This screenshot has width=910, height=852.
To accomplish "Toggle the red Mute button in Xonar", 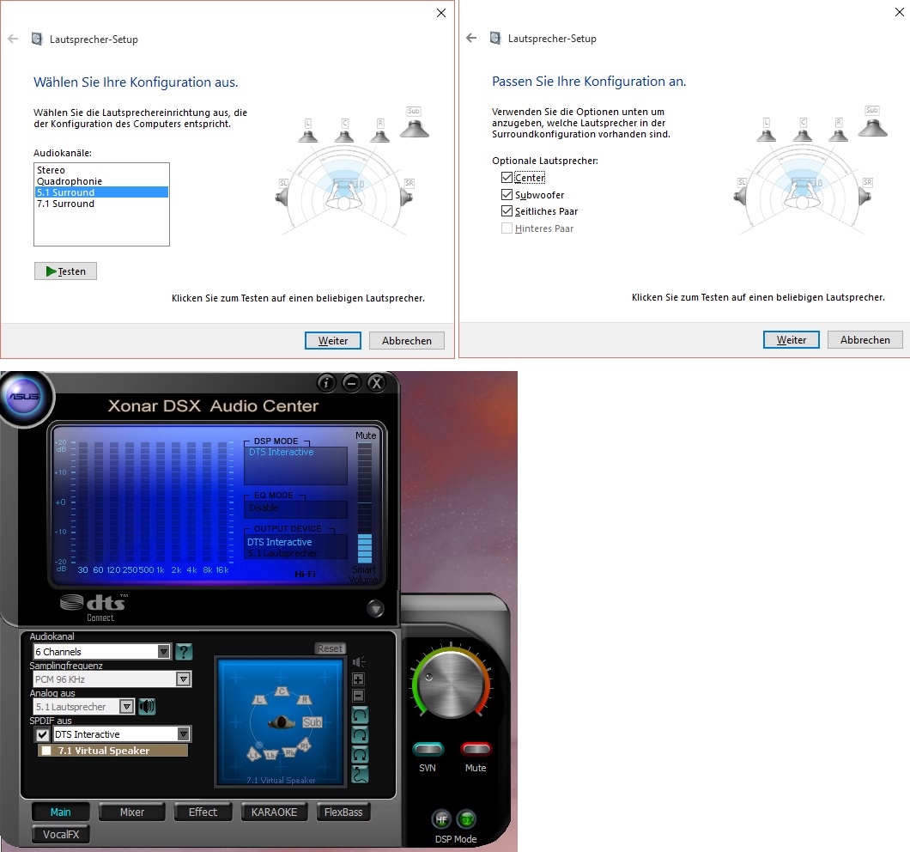I will point(476,749).
